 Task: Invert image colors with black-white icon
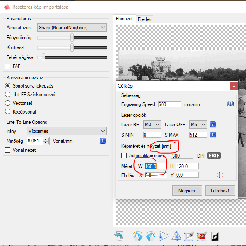(215, 236)
